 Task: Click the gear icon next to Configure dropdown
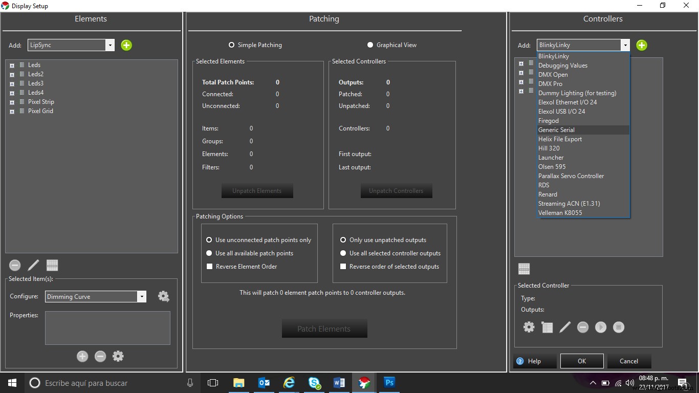(x=163, y=296)
